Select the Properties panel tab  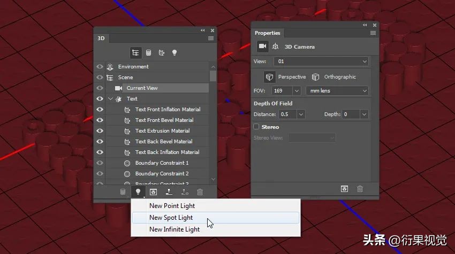[268, 33]
